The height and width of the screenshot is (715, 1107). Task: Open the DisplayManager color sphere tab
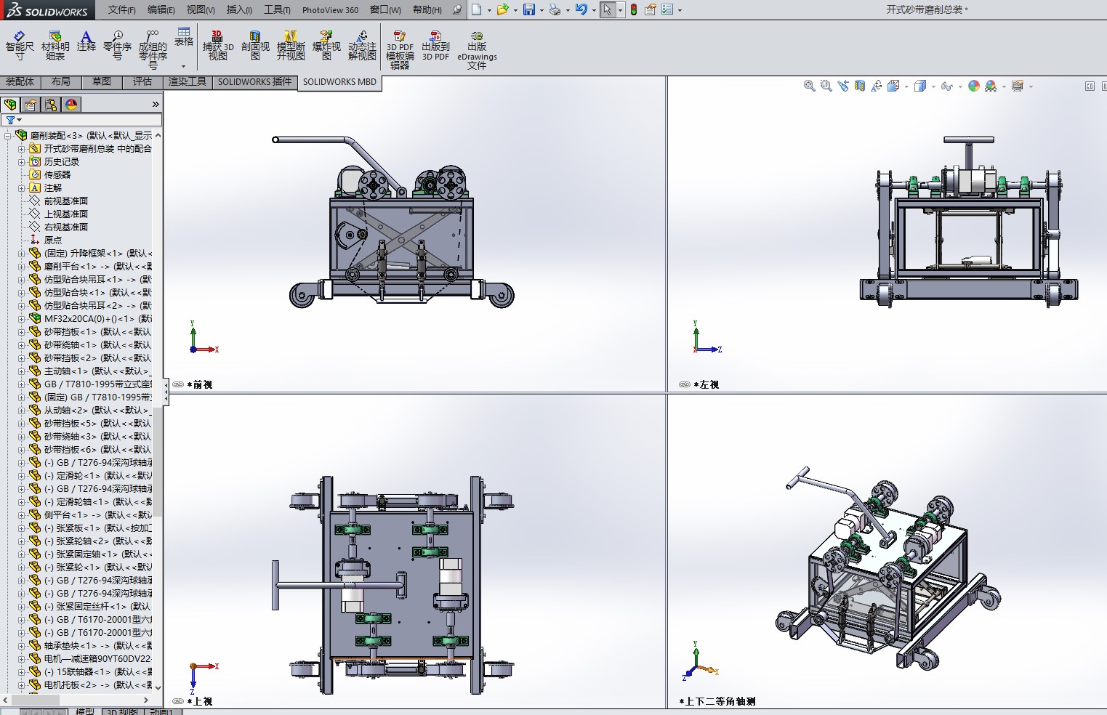pyautogui.click(x=71, y=105)
